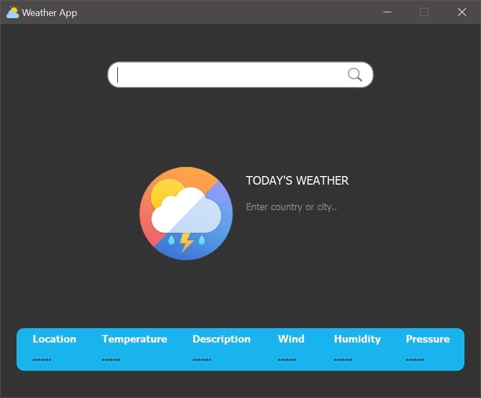The image size is (481, 398).
Task: Click the dotted value under Pressure
Action: coord(415,360)
